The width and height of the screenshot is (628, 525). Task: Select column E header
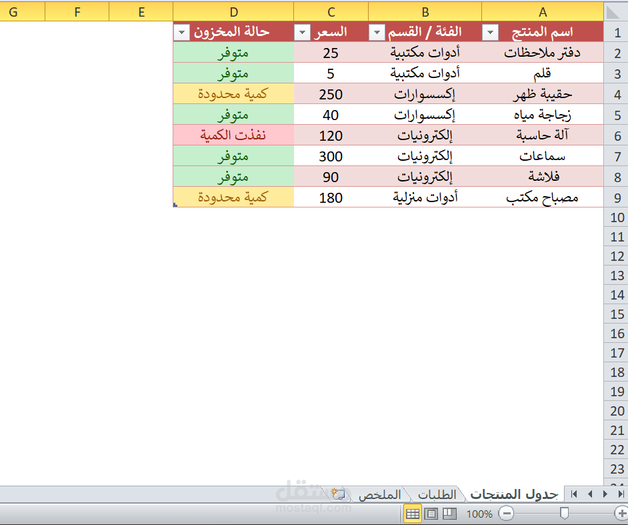pyautogui.click(x=141, y=11)
